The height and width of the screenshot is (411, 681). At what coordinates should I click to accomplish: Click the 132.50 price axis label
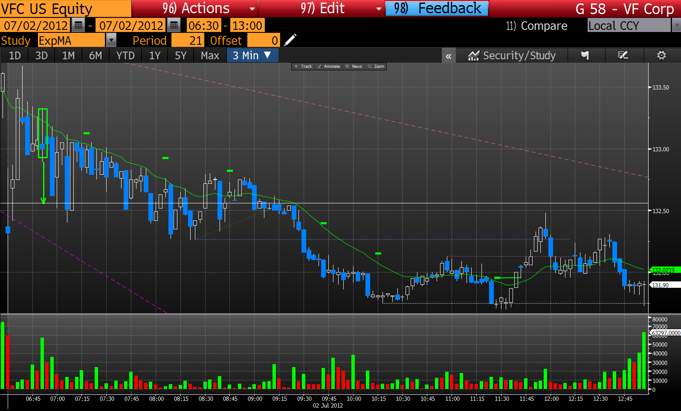click(661, 211)
